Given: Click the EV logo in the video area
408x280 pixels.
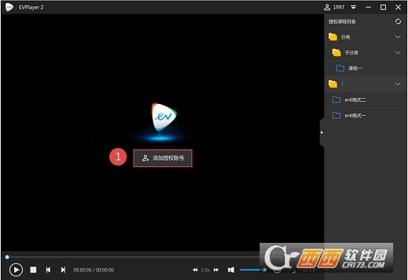Looking at the screenshot, I should (x=164, y=117).
